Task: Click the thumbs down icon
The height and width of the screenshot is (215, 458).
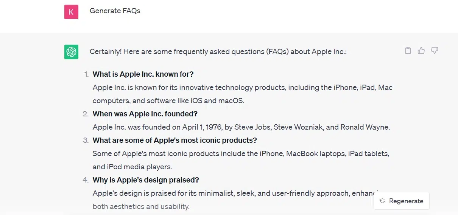Action: tap(435, 51)
